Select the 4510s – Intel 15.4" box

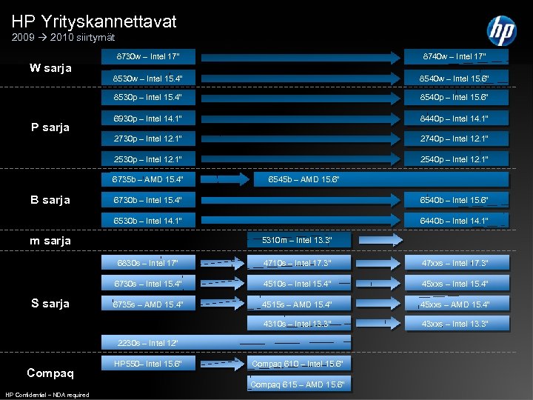(x=299, y=283)
